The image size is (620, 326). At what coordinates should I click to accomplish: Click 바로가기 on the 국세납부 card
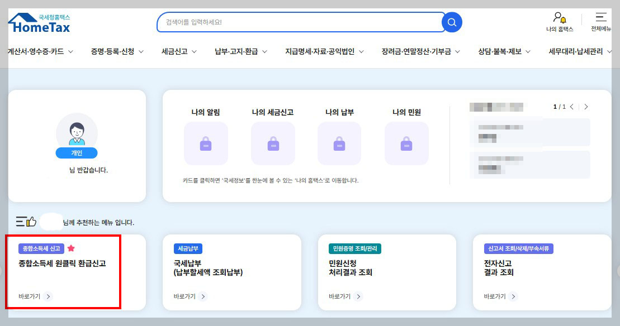pos(186,296)
